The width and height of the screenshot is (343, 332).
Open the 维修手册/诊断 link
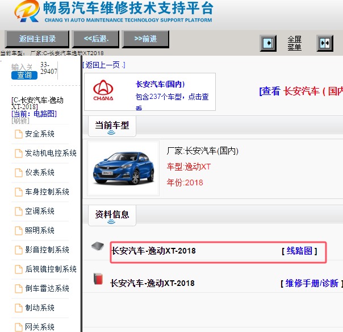[312, 283]
